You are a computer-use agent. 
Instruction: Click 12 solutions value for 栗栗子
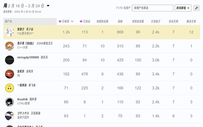(191, 32)
